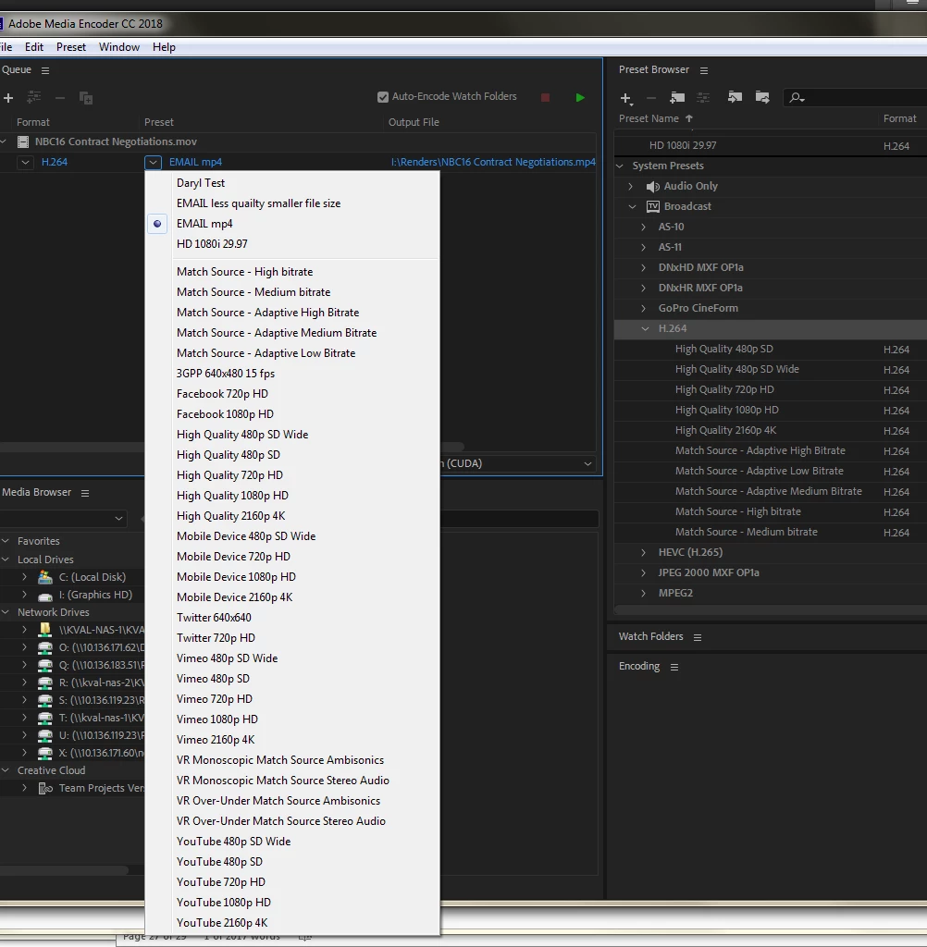This screenshot has width=927, height=947.
Task: Click the Add Output icon in Queue toolbar
Action: (34, 98)
